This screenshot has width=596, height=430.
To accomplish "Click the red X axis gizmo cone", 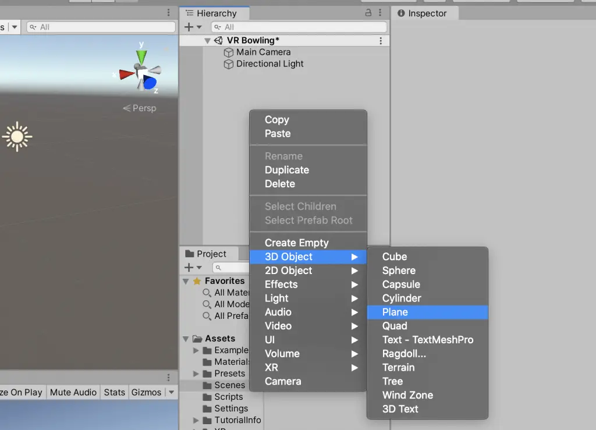I will click(x=126, y=74).
